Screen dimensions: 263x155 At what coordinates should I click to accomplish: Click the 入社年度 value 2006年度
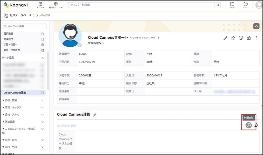[x=85, y=75]
